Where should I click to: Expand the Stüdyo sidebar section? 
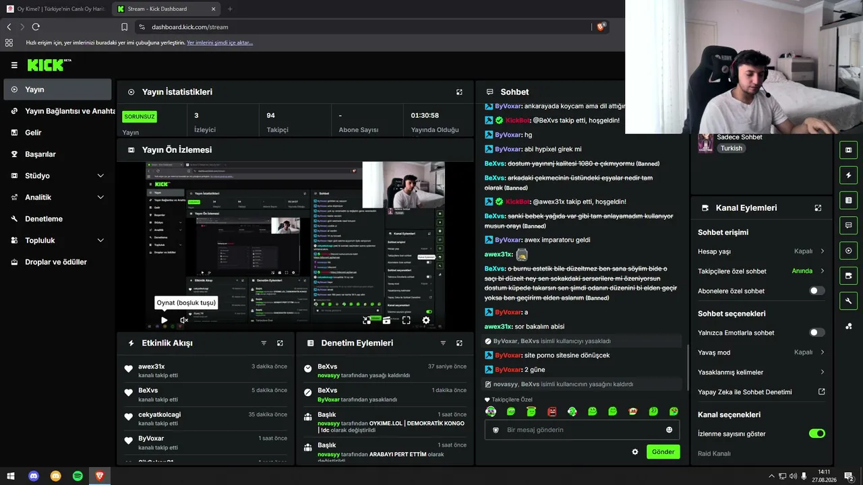pyautogui.click(x=57, y=176)
